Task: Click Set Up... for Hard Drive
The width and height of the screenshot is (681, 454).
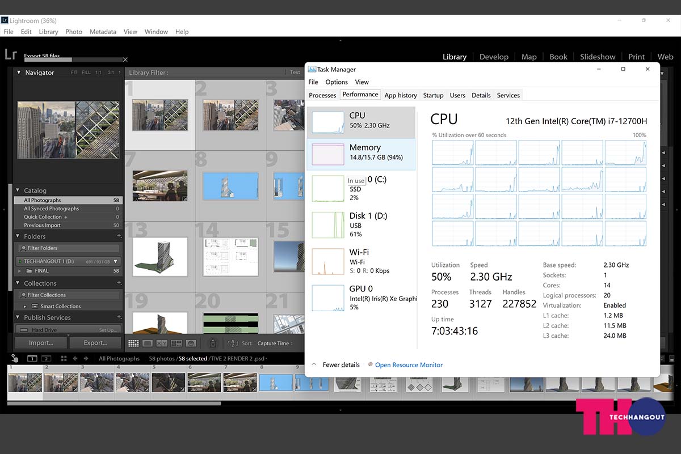Action: pyautogui.click(x=107, y=330)
